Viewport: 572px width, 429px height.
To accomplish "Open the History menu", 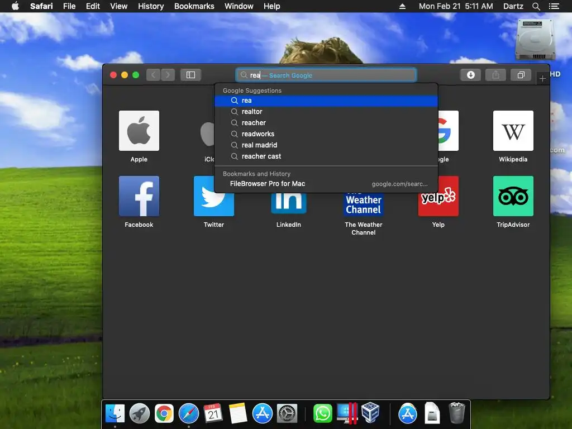I will (151, 6).
